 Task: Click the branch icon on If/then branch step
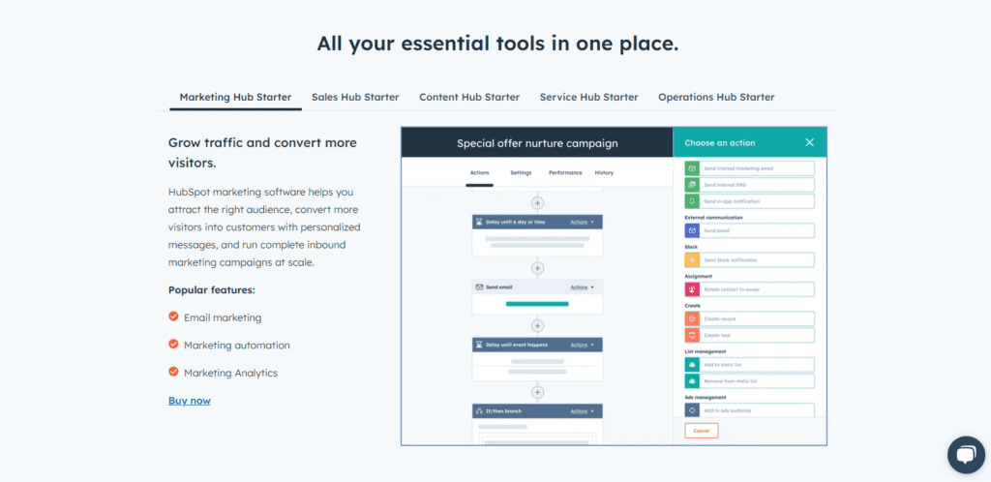tap(480, 411)
